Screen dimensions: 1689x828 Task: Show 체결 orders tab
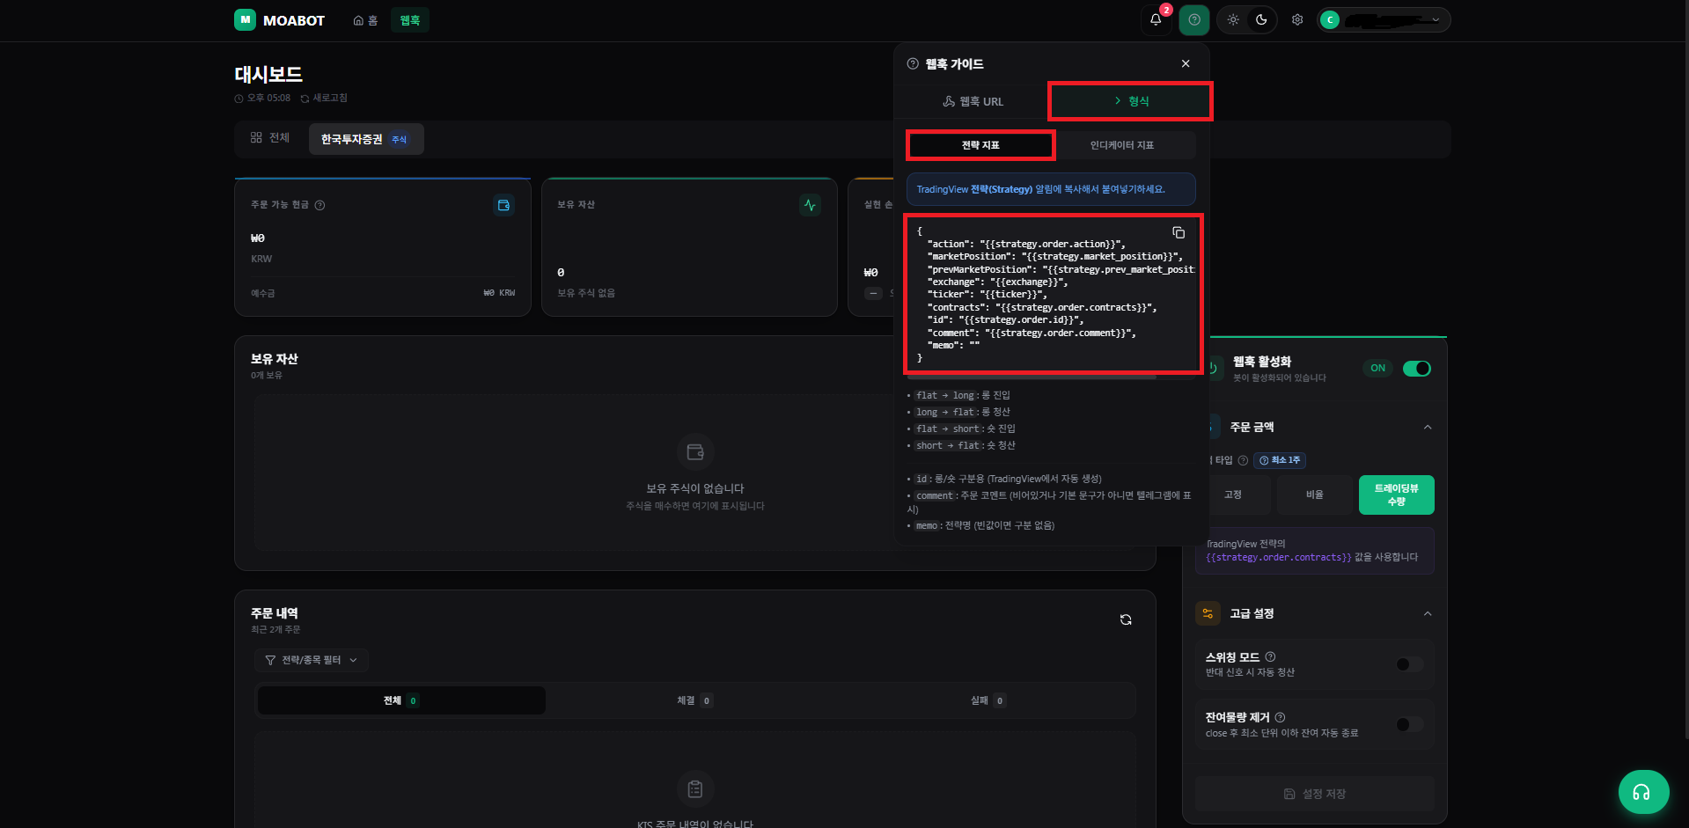694,700
